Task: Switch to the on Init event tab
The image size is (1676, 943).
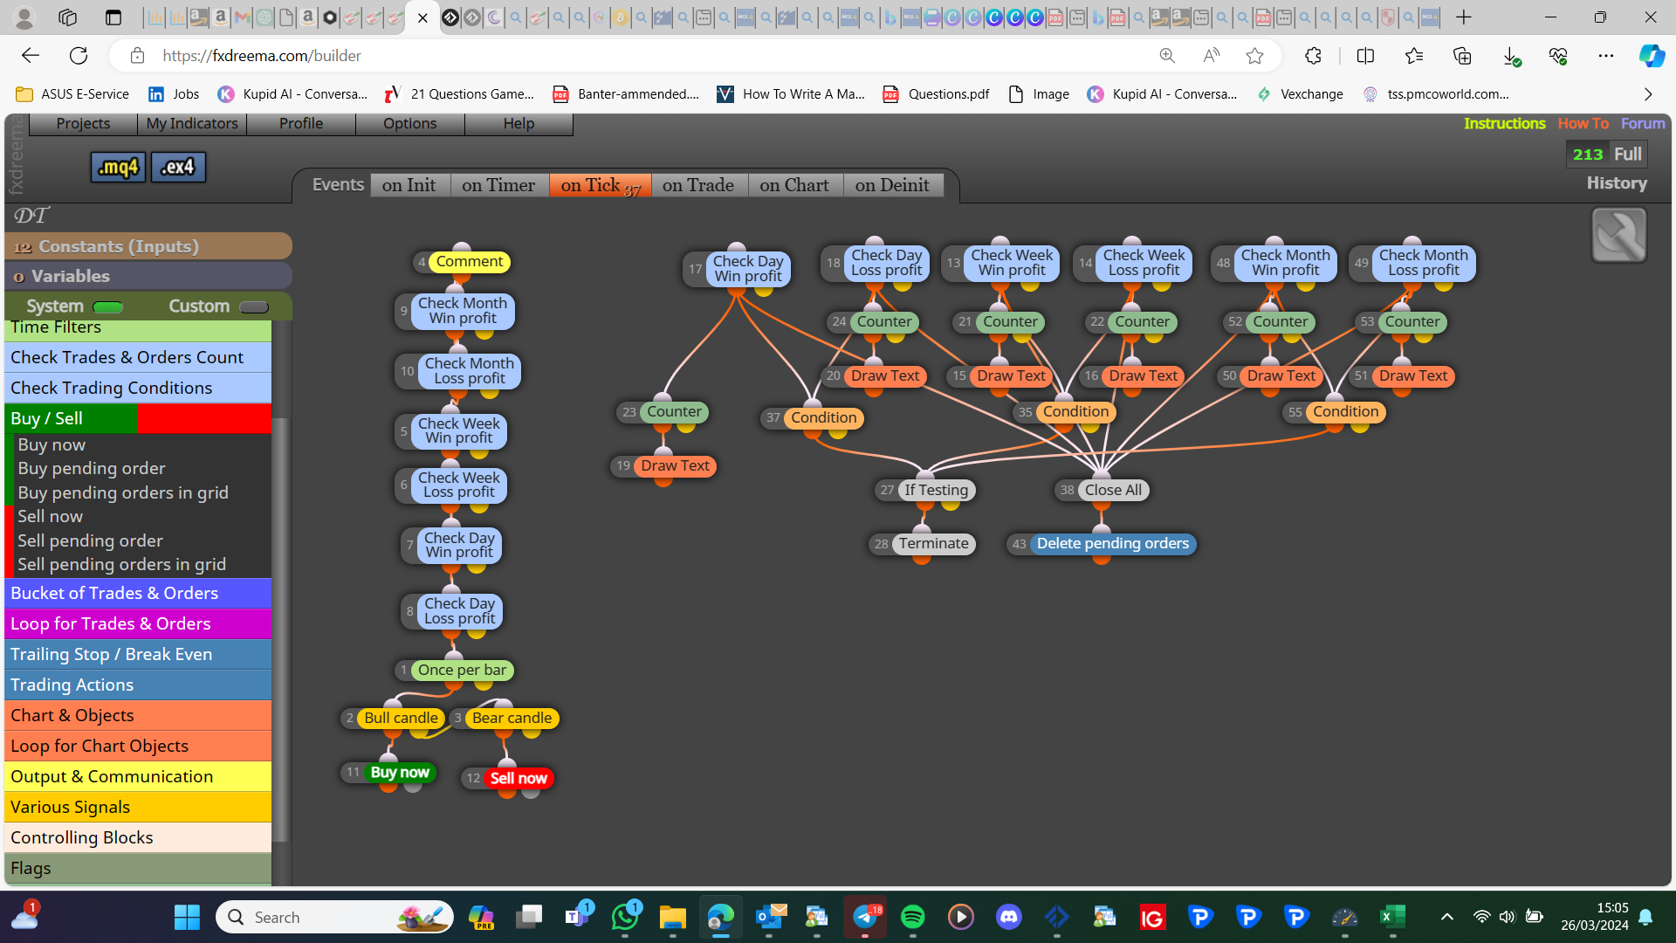Action: pos(409,185)
